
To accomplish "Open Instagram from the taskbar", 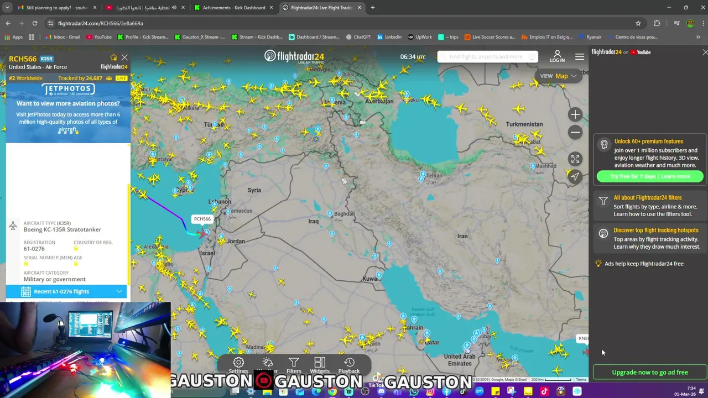I will click(430, 391).
